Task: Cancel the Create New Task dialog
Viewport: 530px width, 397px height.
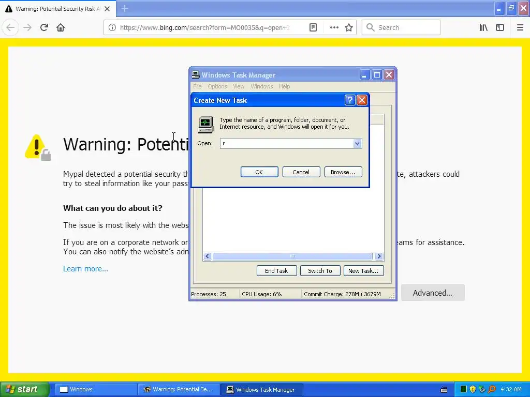Action: tap(301, 172)
